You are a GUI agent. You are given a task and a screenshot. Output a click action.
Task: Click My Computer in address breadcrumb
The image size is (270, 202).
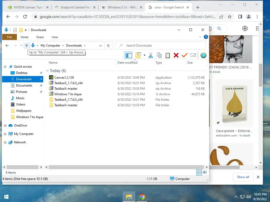[x=50, y=46]
